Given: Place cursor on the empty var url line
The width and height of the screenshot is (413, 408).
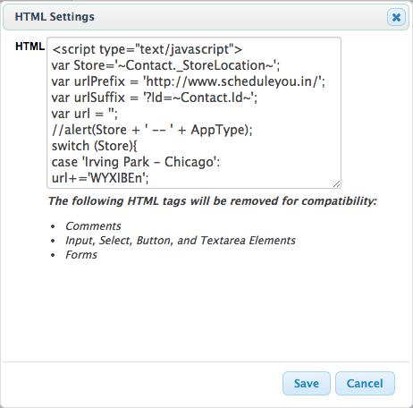Looking at the screenshot, I should [85, 114].
